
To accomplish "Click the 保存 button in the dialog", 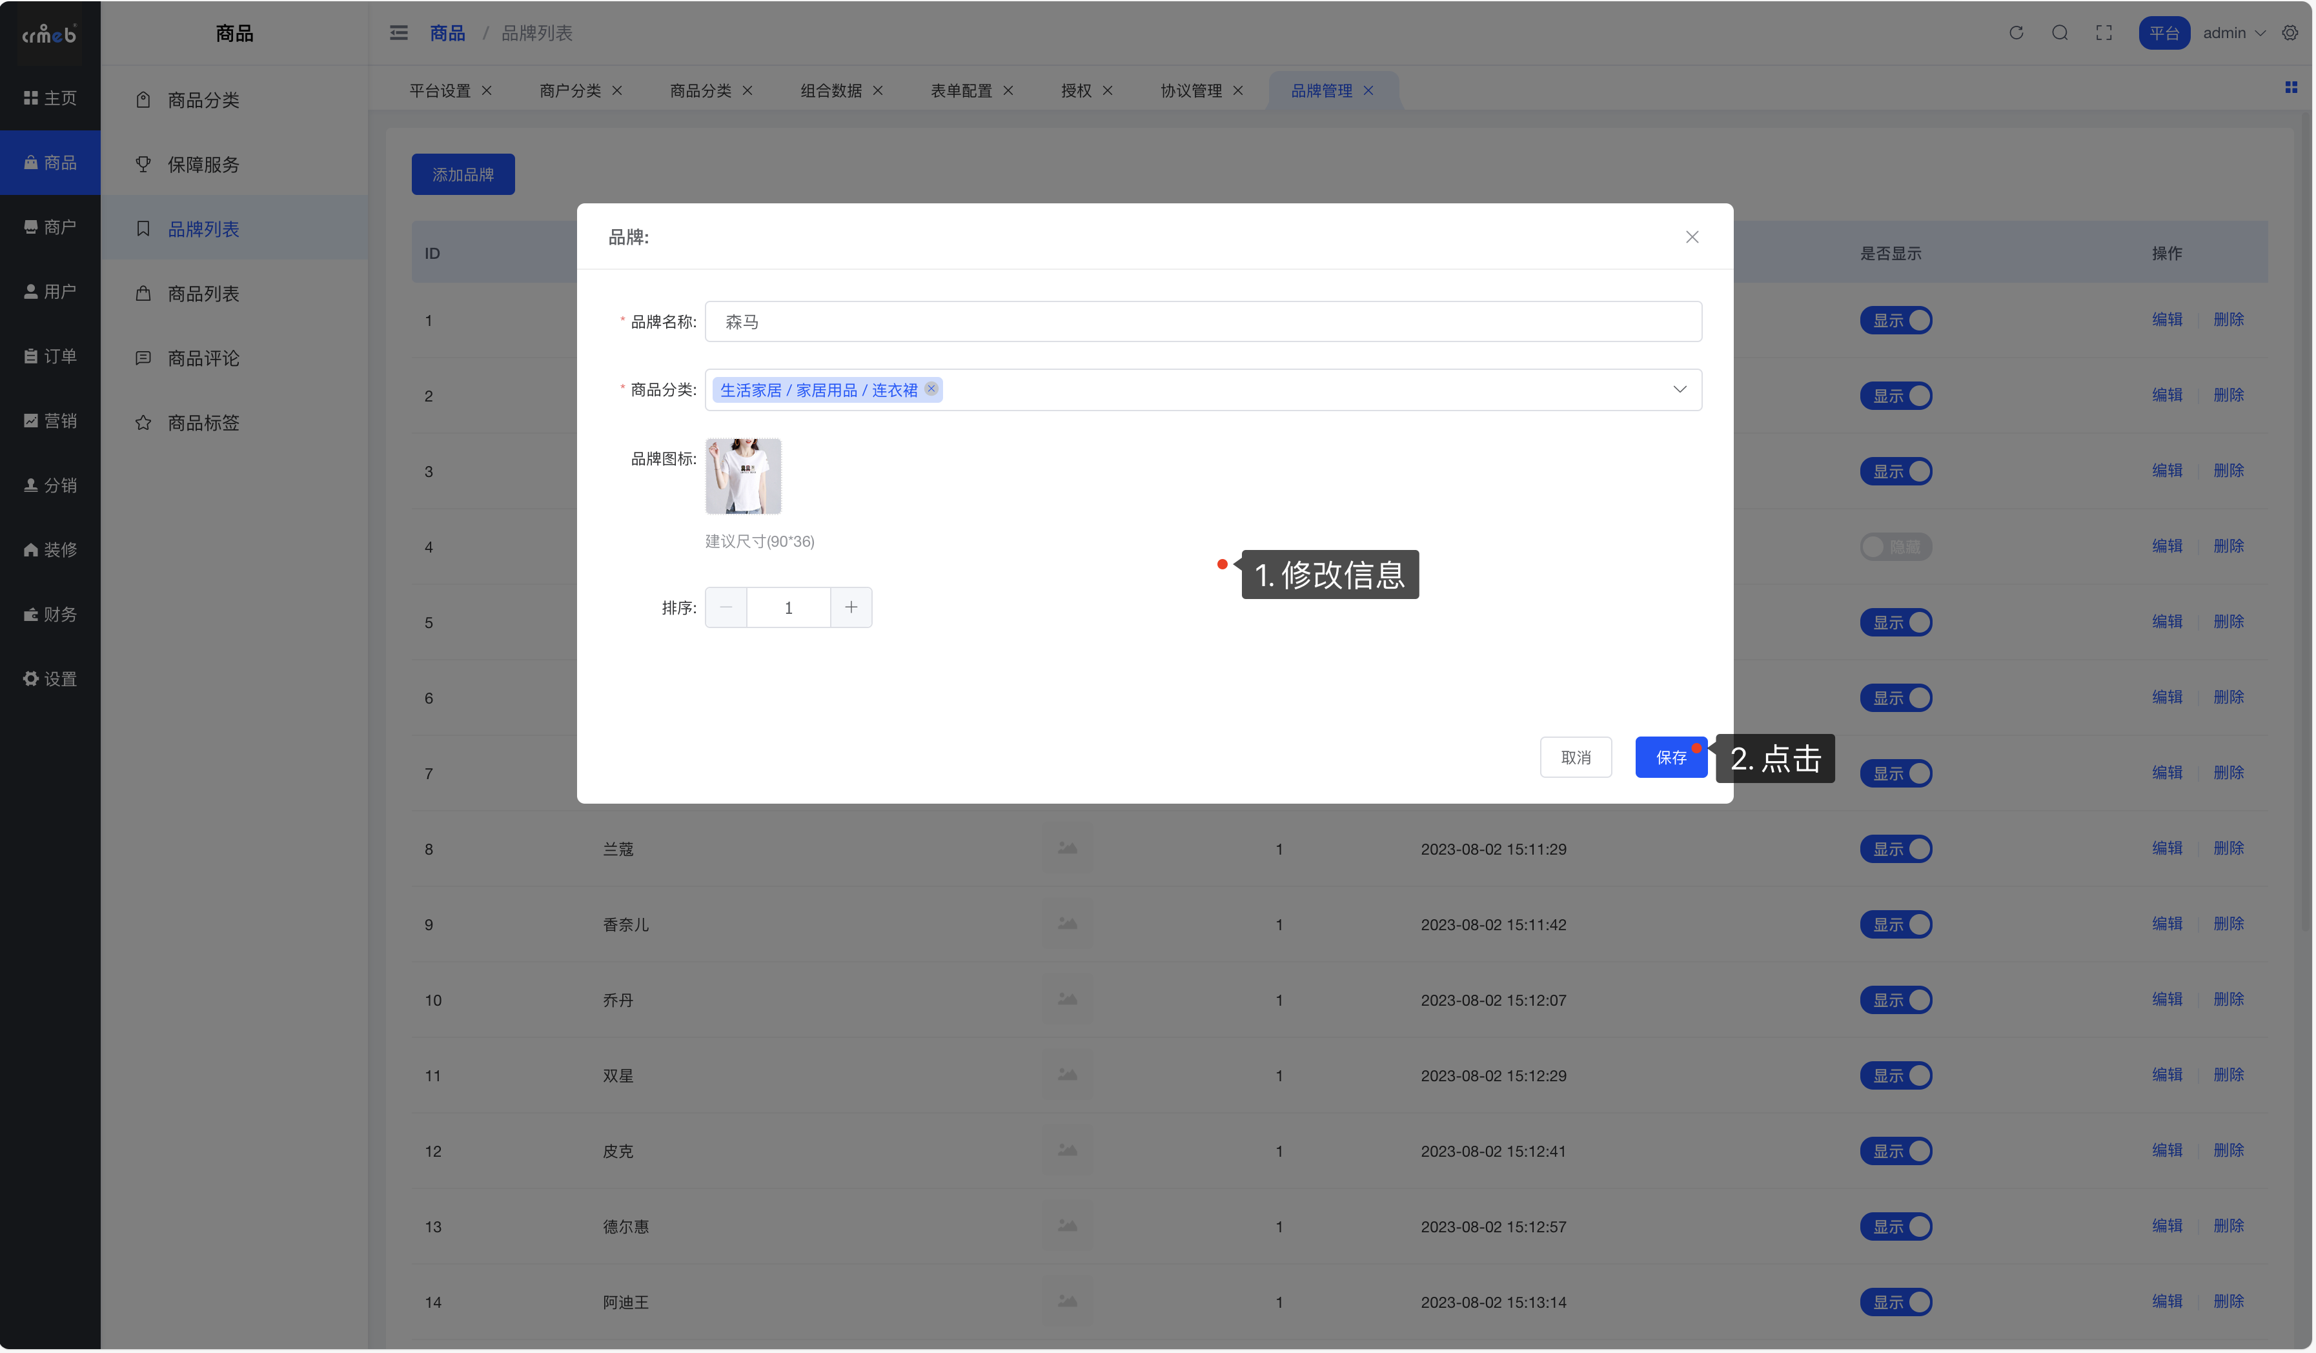I will click(x=1671, y=757).
